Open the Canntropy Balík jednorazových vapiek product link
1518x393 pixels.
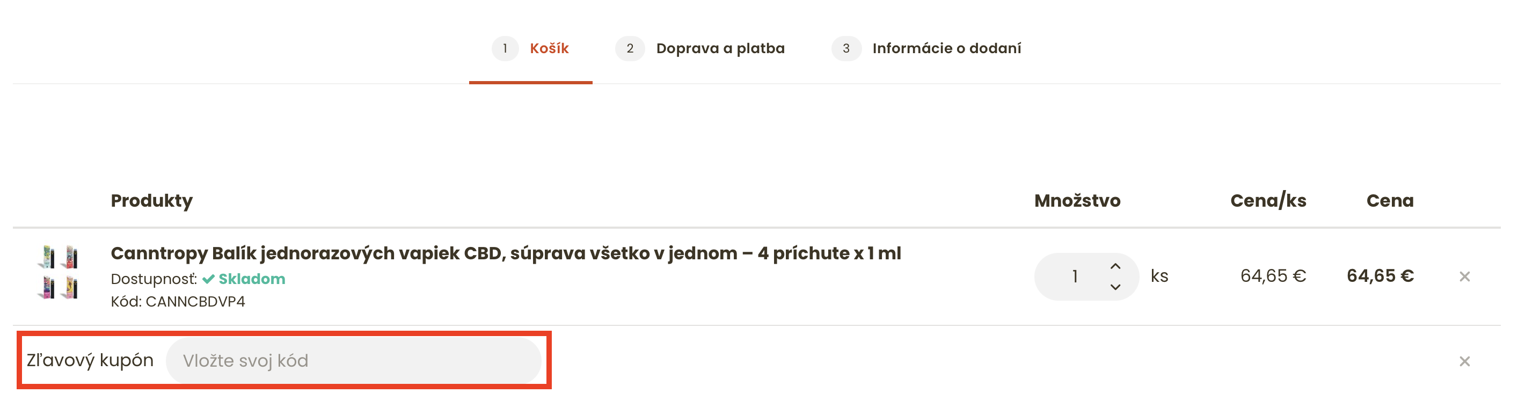point(505,253)
